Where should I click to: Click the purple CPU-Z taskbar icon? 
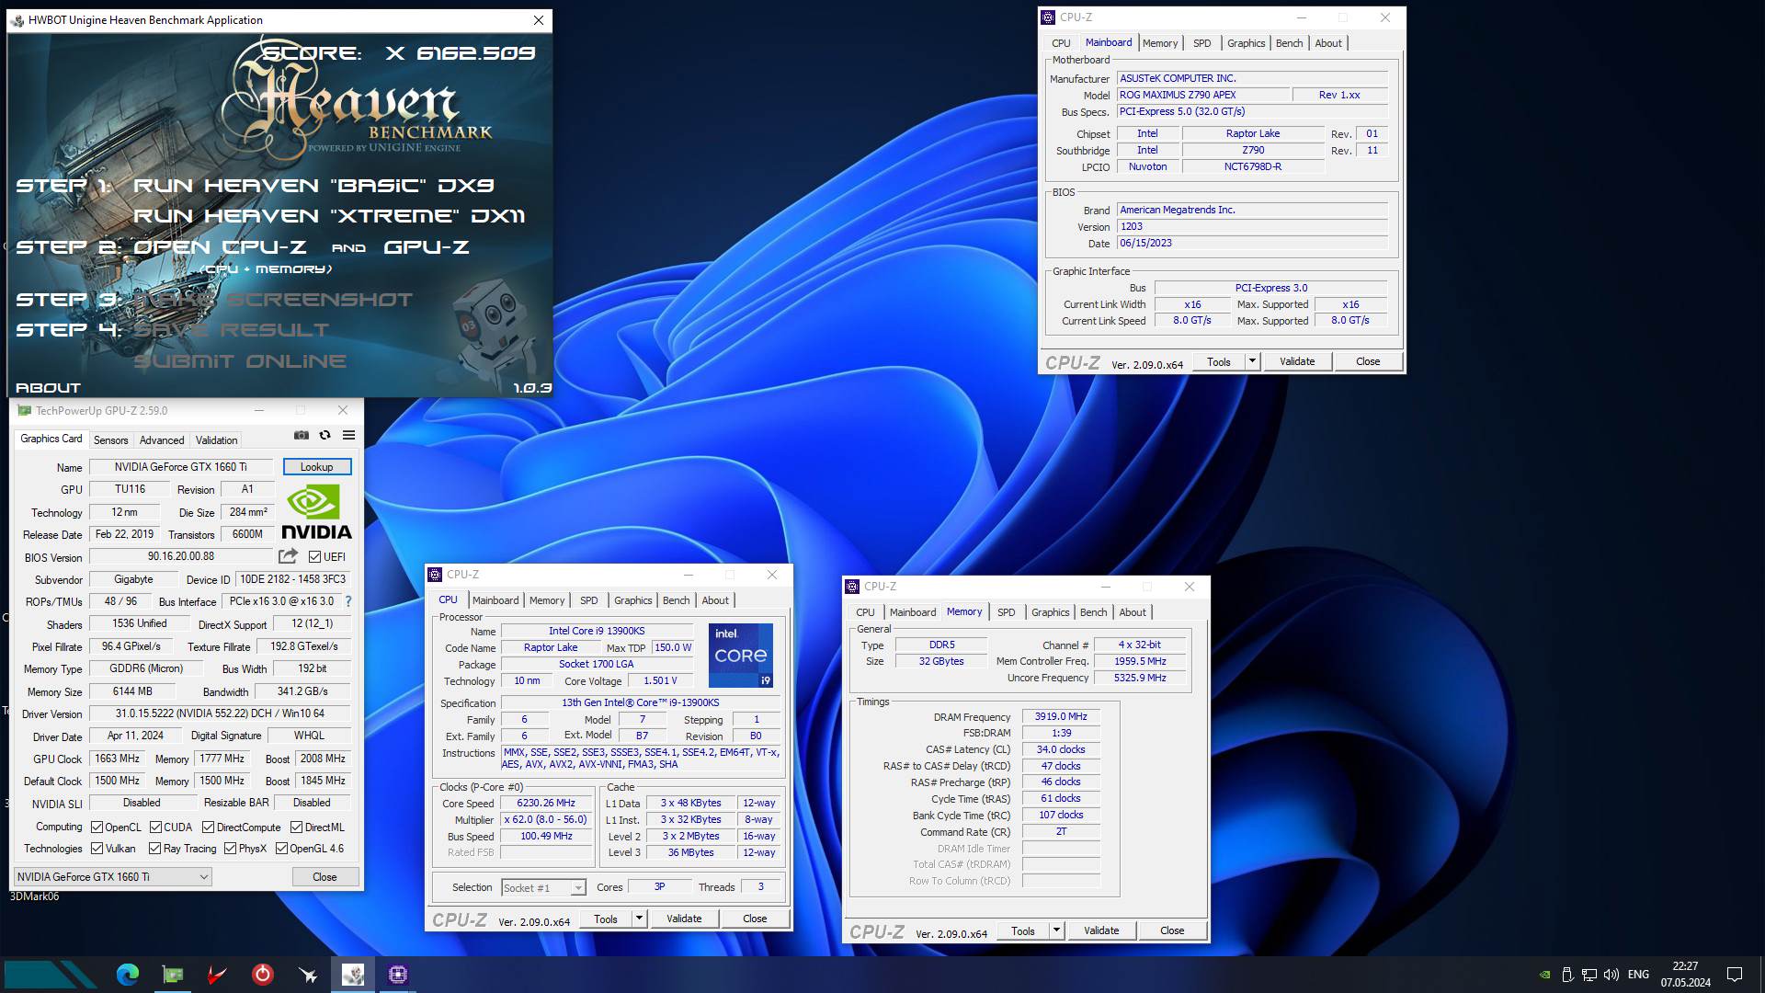click(397, 975)
